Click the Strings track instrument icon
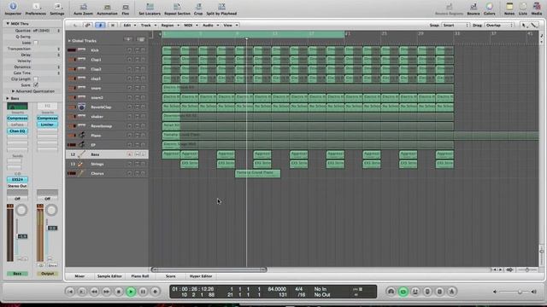The image size is (547, 307). coord(80,164)
